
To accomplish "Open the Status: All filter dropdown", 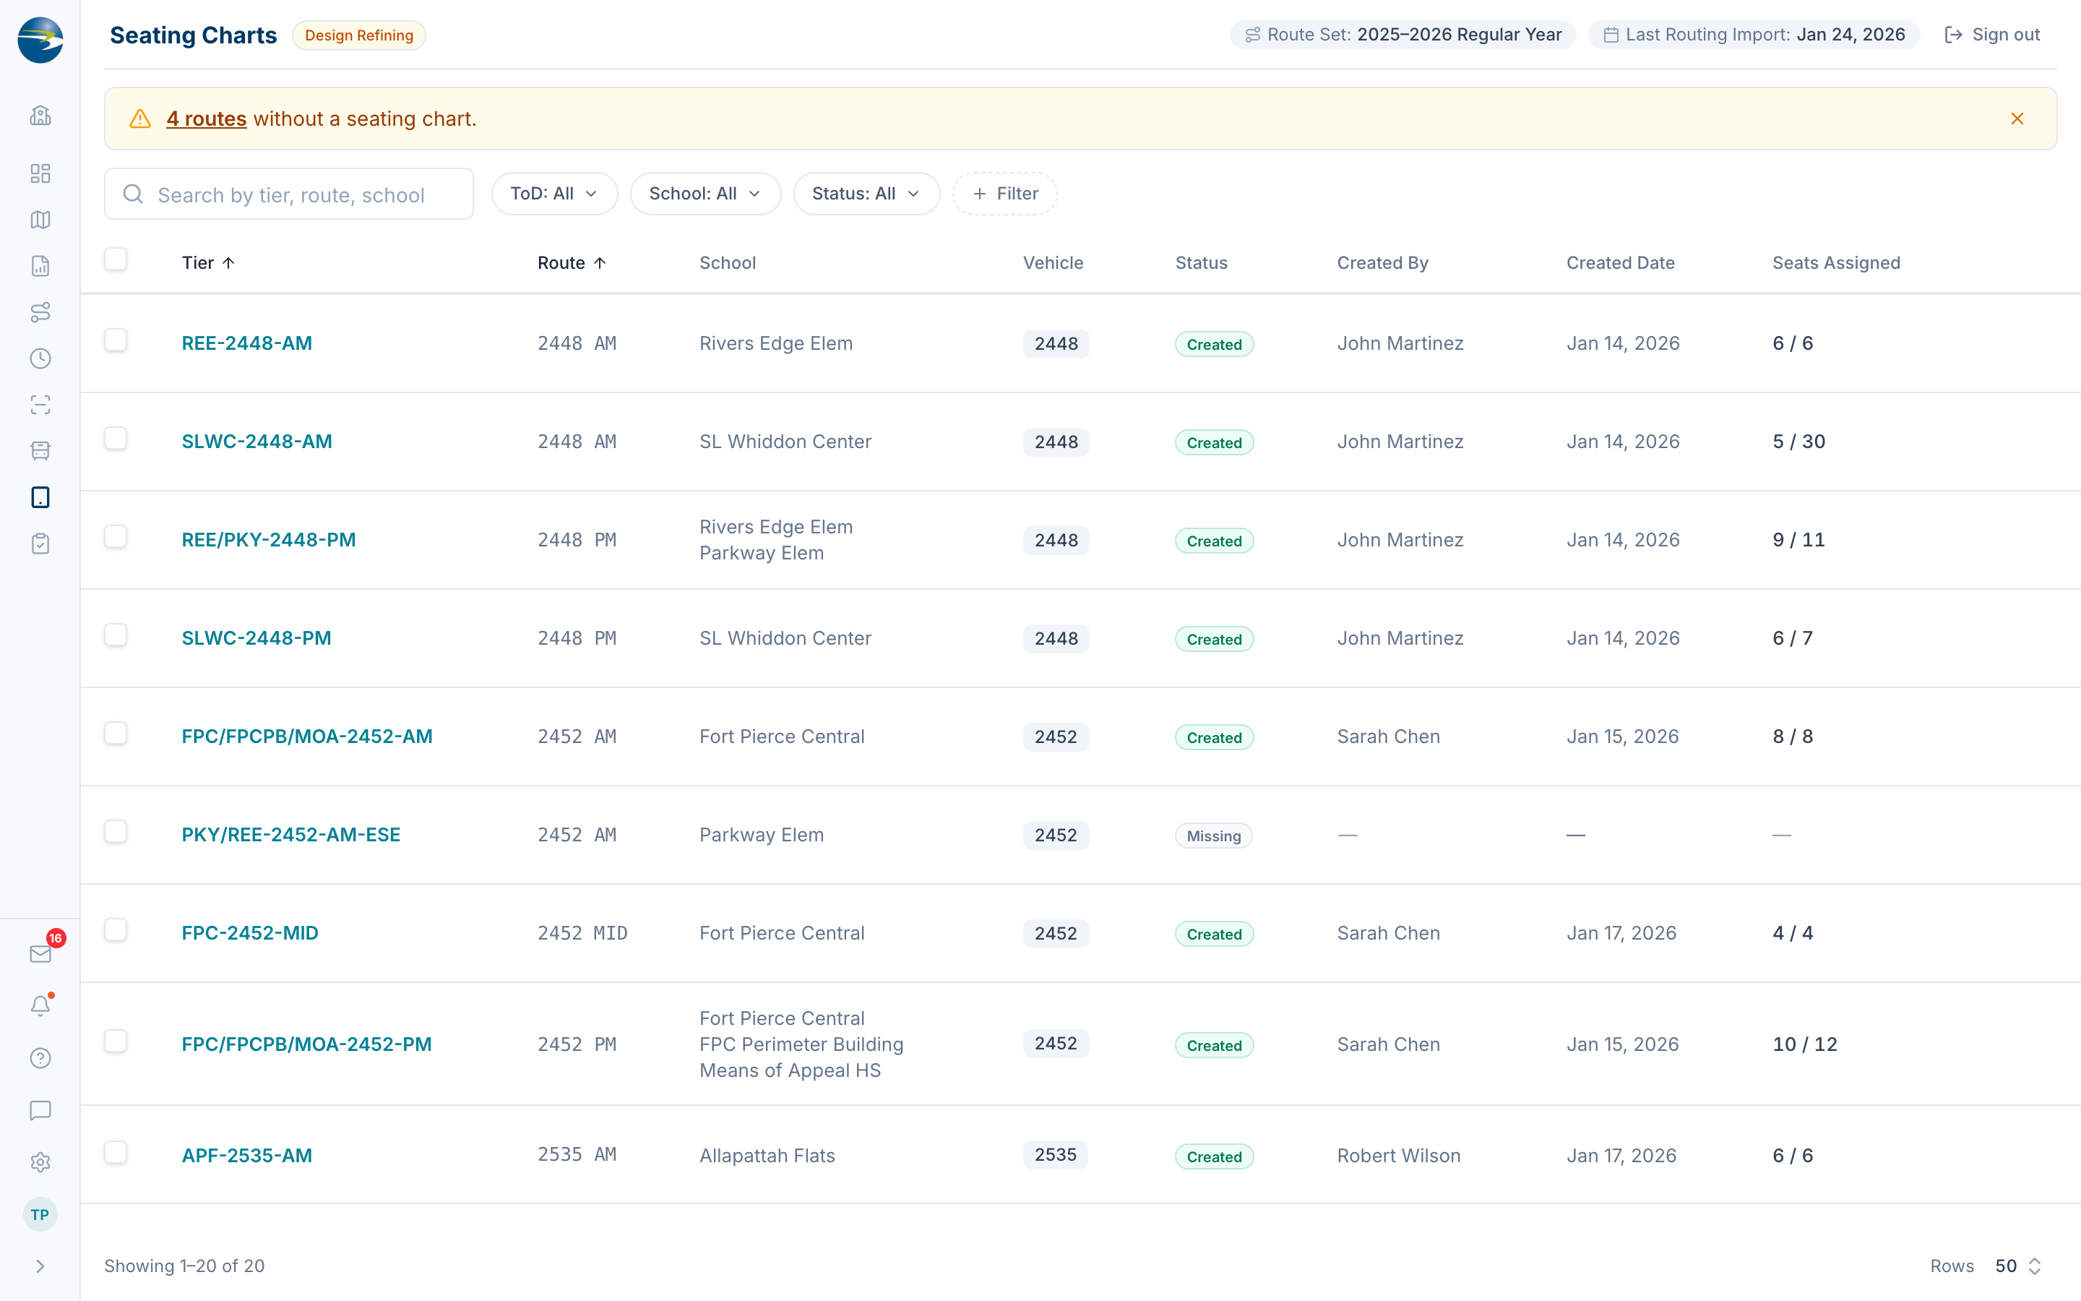I will 866,194.
